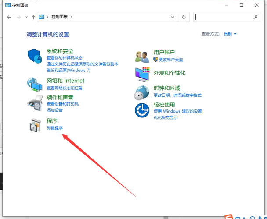Image resolution: width=267 pixels, height=219 pixels.
Task: Click the shield icon beside 更改帐户类型
Action: pyautogui.click(x=155, y=59)
